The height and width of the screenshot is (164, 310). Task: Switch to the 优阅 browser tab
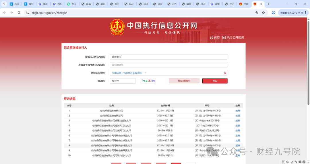pos(86,4)
